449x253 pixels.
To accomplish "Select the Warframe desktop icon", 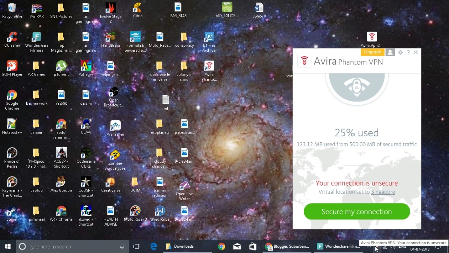I will tap(115, 128).
